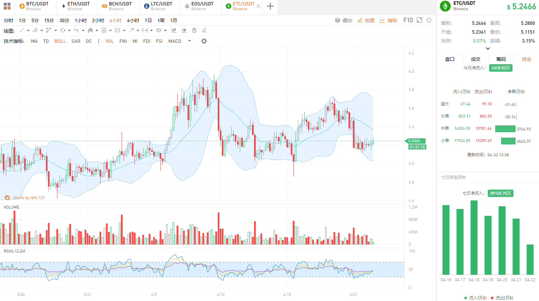The image size is (539, 301).
Task: Expand the circle tool dropdown arrow
Action: point(69,31)
